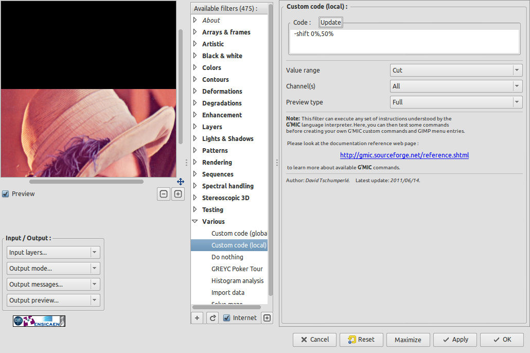530x353 pixels.
Task: Expand the About filter category
Action: click(195, 20)
